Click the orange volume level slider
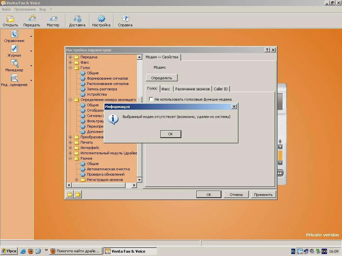342x256 pixels. click(x=280, y=155)
